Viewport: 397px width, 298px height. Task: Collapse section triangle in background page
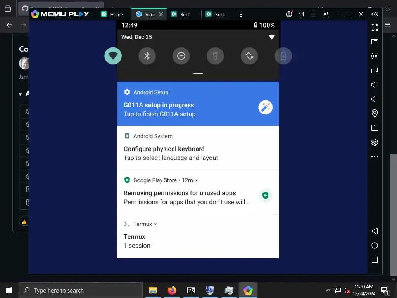tap(20, 94)
